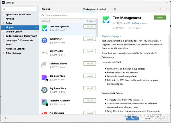Click the Test Management plugin icon in list
Viewport: 171px width, 123px height.
coord(44,28)
